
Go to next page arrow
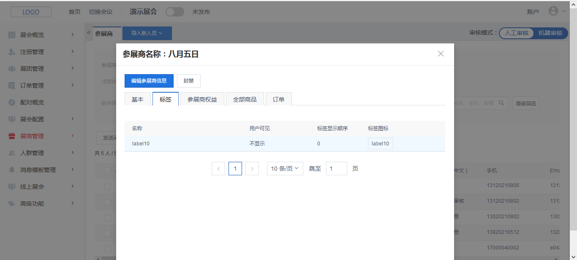tap(252, 169)
